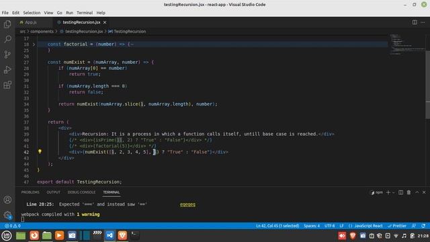Open the Selection menu
The image size is (430, 242).
(x=32, y=13)
